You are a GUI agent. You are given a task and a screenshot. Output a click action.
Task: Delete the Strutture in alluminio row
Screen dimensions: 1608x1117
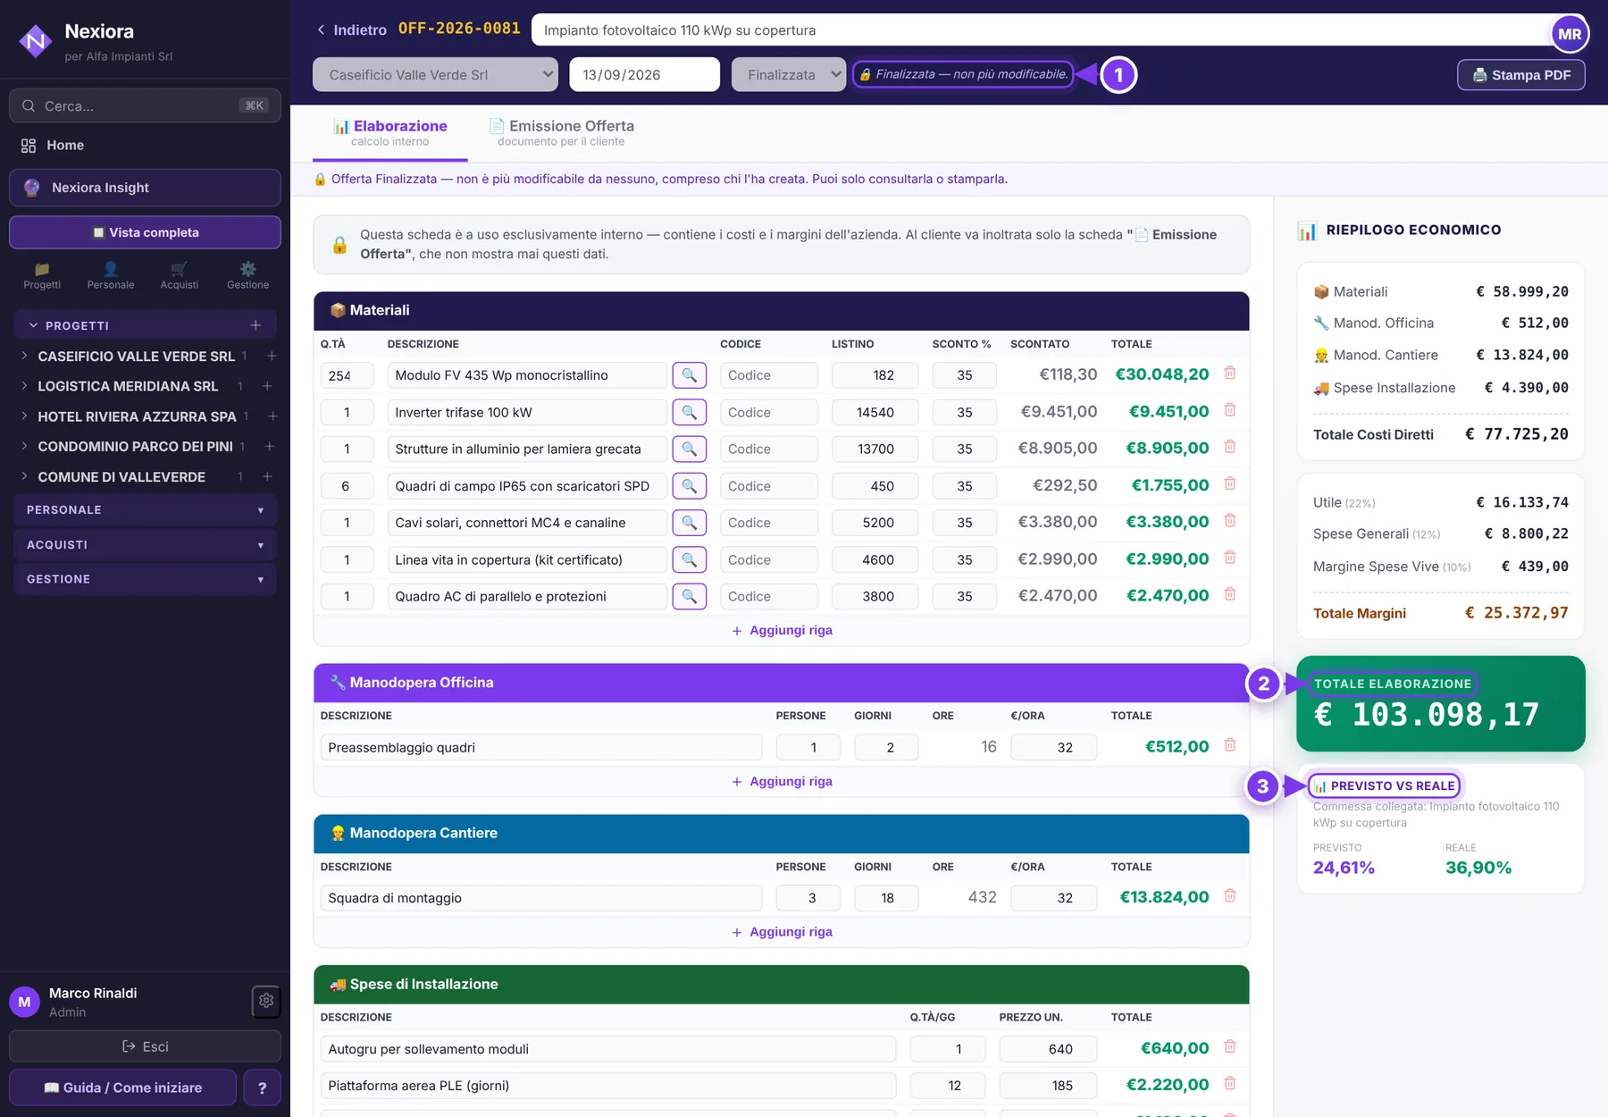coord(1230,447)
